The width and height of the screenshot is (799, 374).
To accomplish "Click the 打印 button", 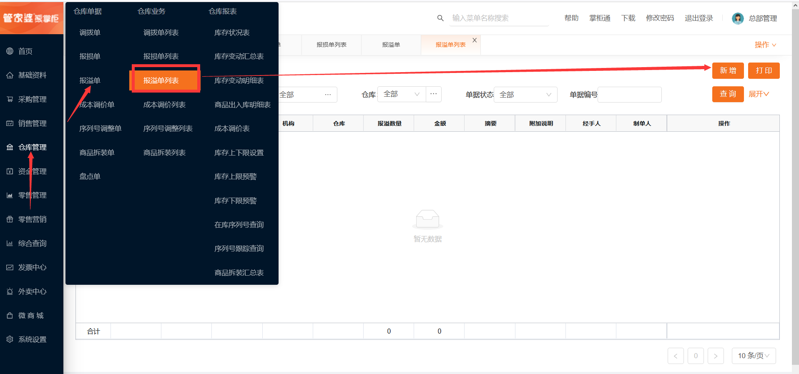I will point(764,70).
